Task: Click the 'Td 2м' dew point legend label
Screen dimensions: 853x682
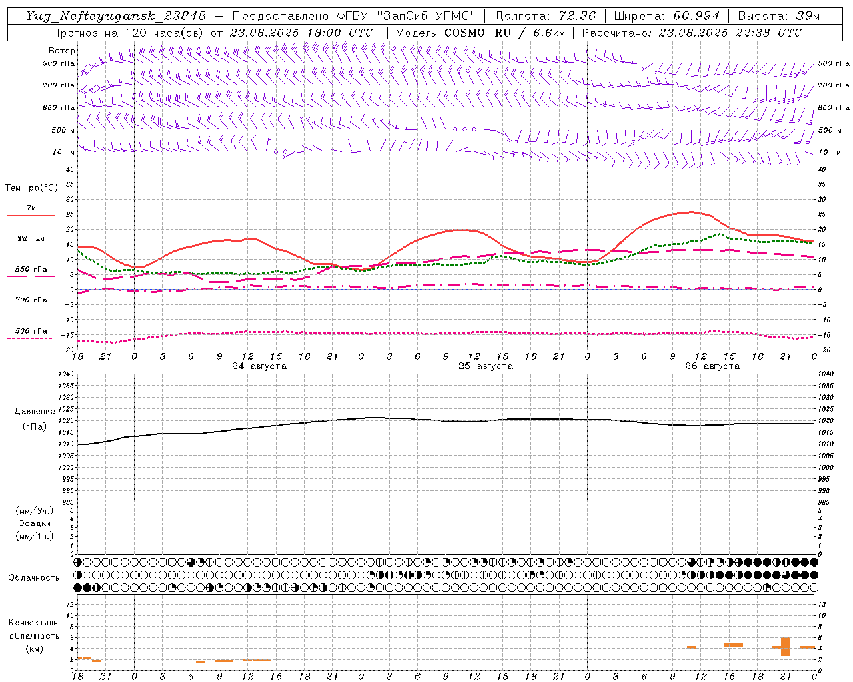Action: coord(31,238)
